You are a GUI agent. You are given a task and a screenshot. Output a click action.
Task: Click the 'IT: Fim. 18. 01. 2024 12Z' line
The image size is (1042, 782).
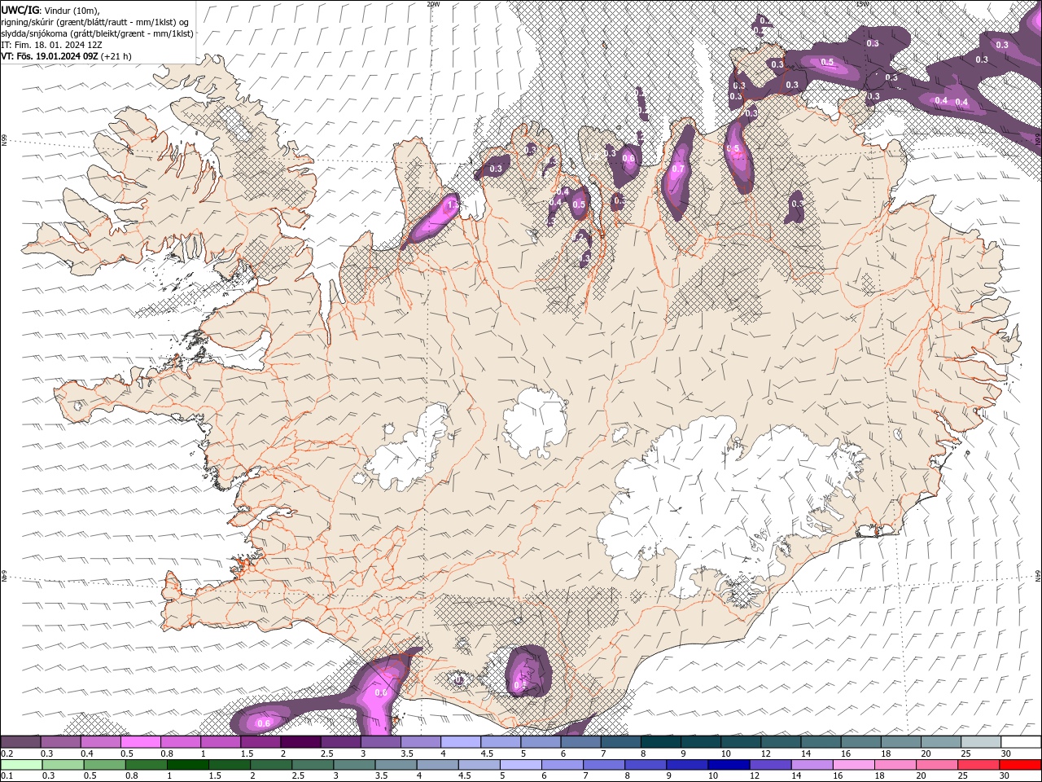click(x=51, y=45)
